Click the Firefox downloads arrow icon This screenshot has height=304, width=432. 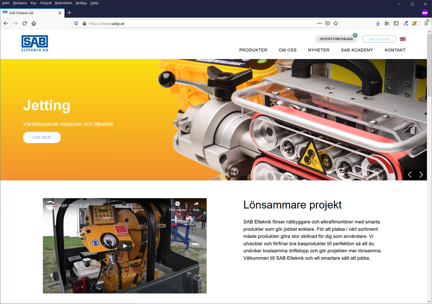tap(378, 24)
